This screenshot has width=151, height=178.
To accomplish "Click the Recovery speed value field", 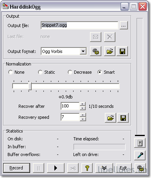I will click(x=70, y=117).
